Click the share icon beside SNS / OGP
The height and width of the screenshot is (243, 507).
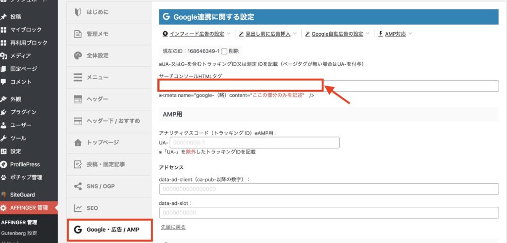click(x=78, y=187)
